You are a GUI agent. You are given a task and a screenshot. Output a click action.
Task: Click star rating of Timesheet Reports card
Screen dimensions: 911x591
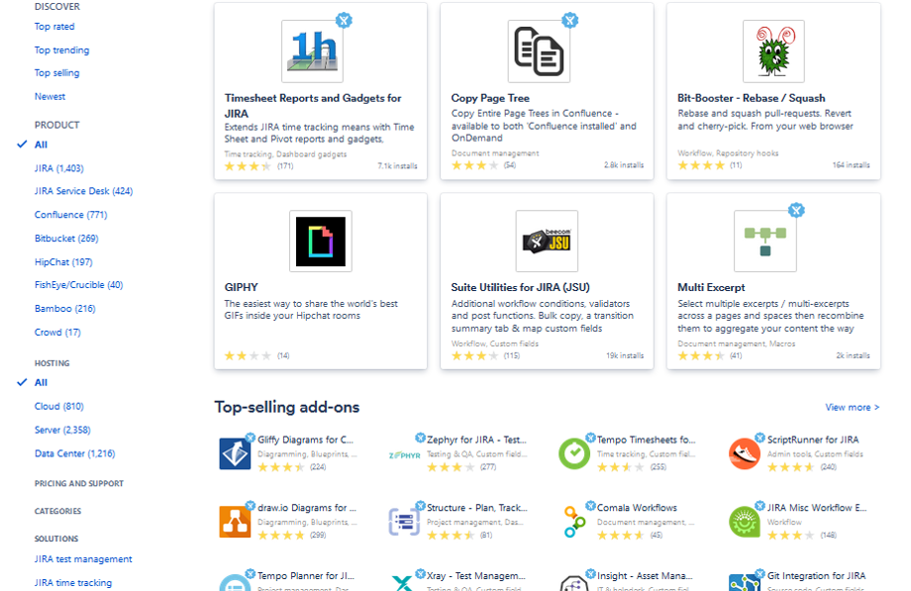pos(249,166)
